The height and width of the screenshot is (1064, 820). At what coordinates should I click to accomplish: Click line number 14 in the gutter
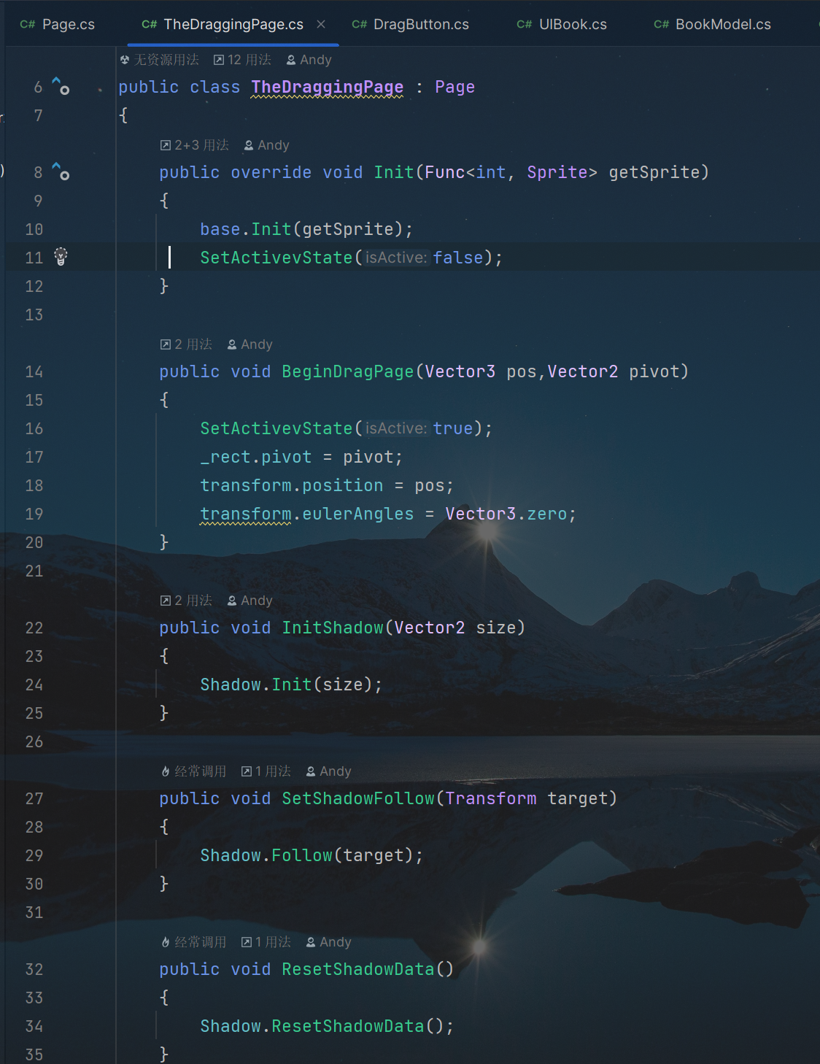[x=34, y=371]
